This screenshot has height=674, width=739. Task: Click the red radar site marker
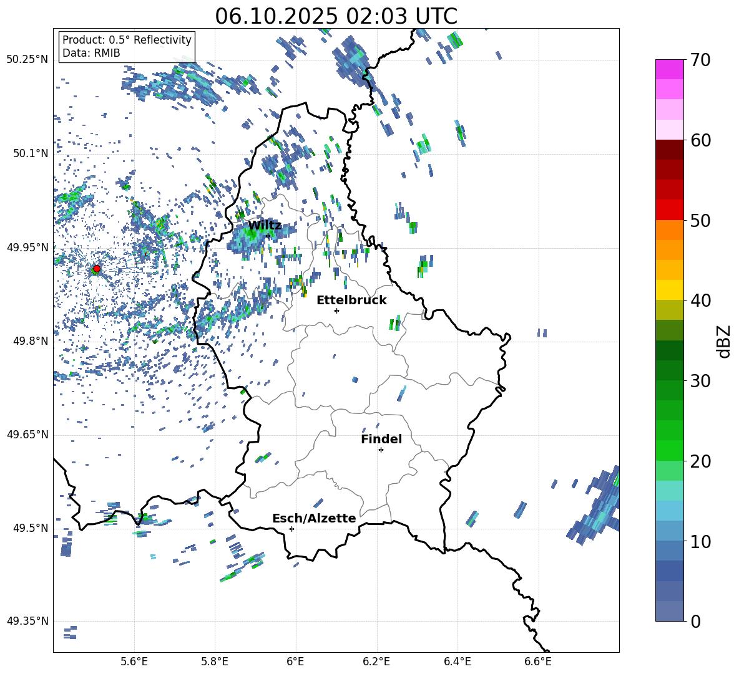(97, 269)
